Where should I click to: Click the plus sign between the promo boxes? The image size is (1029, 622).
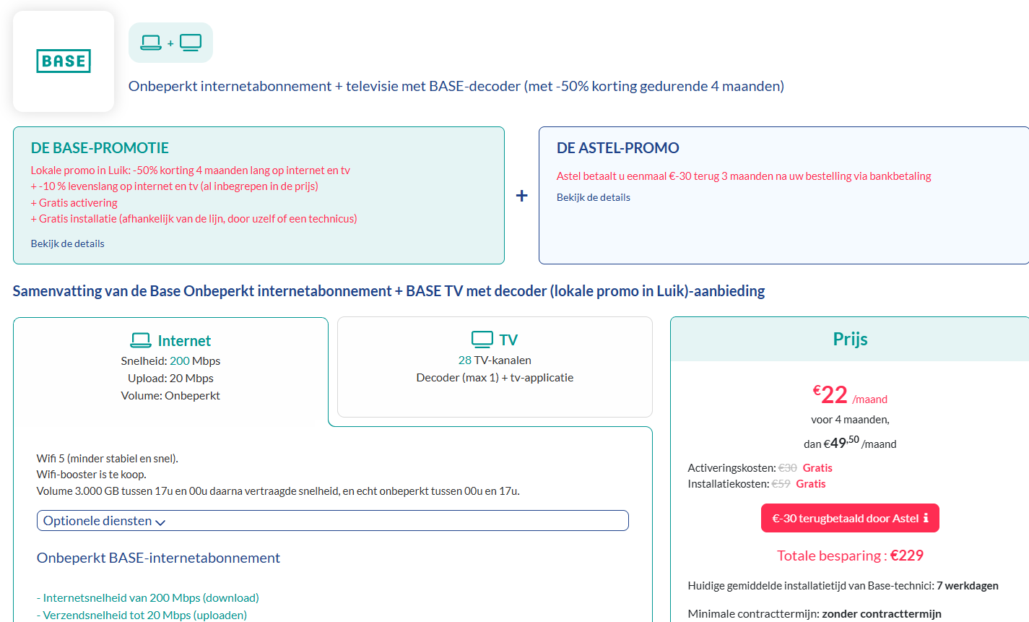tap(521, 196)
